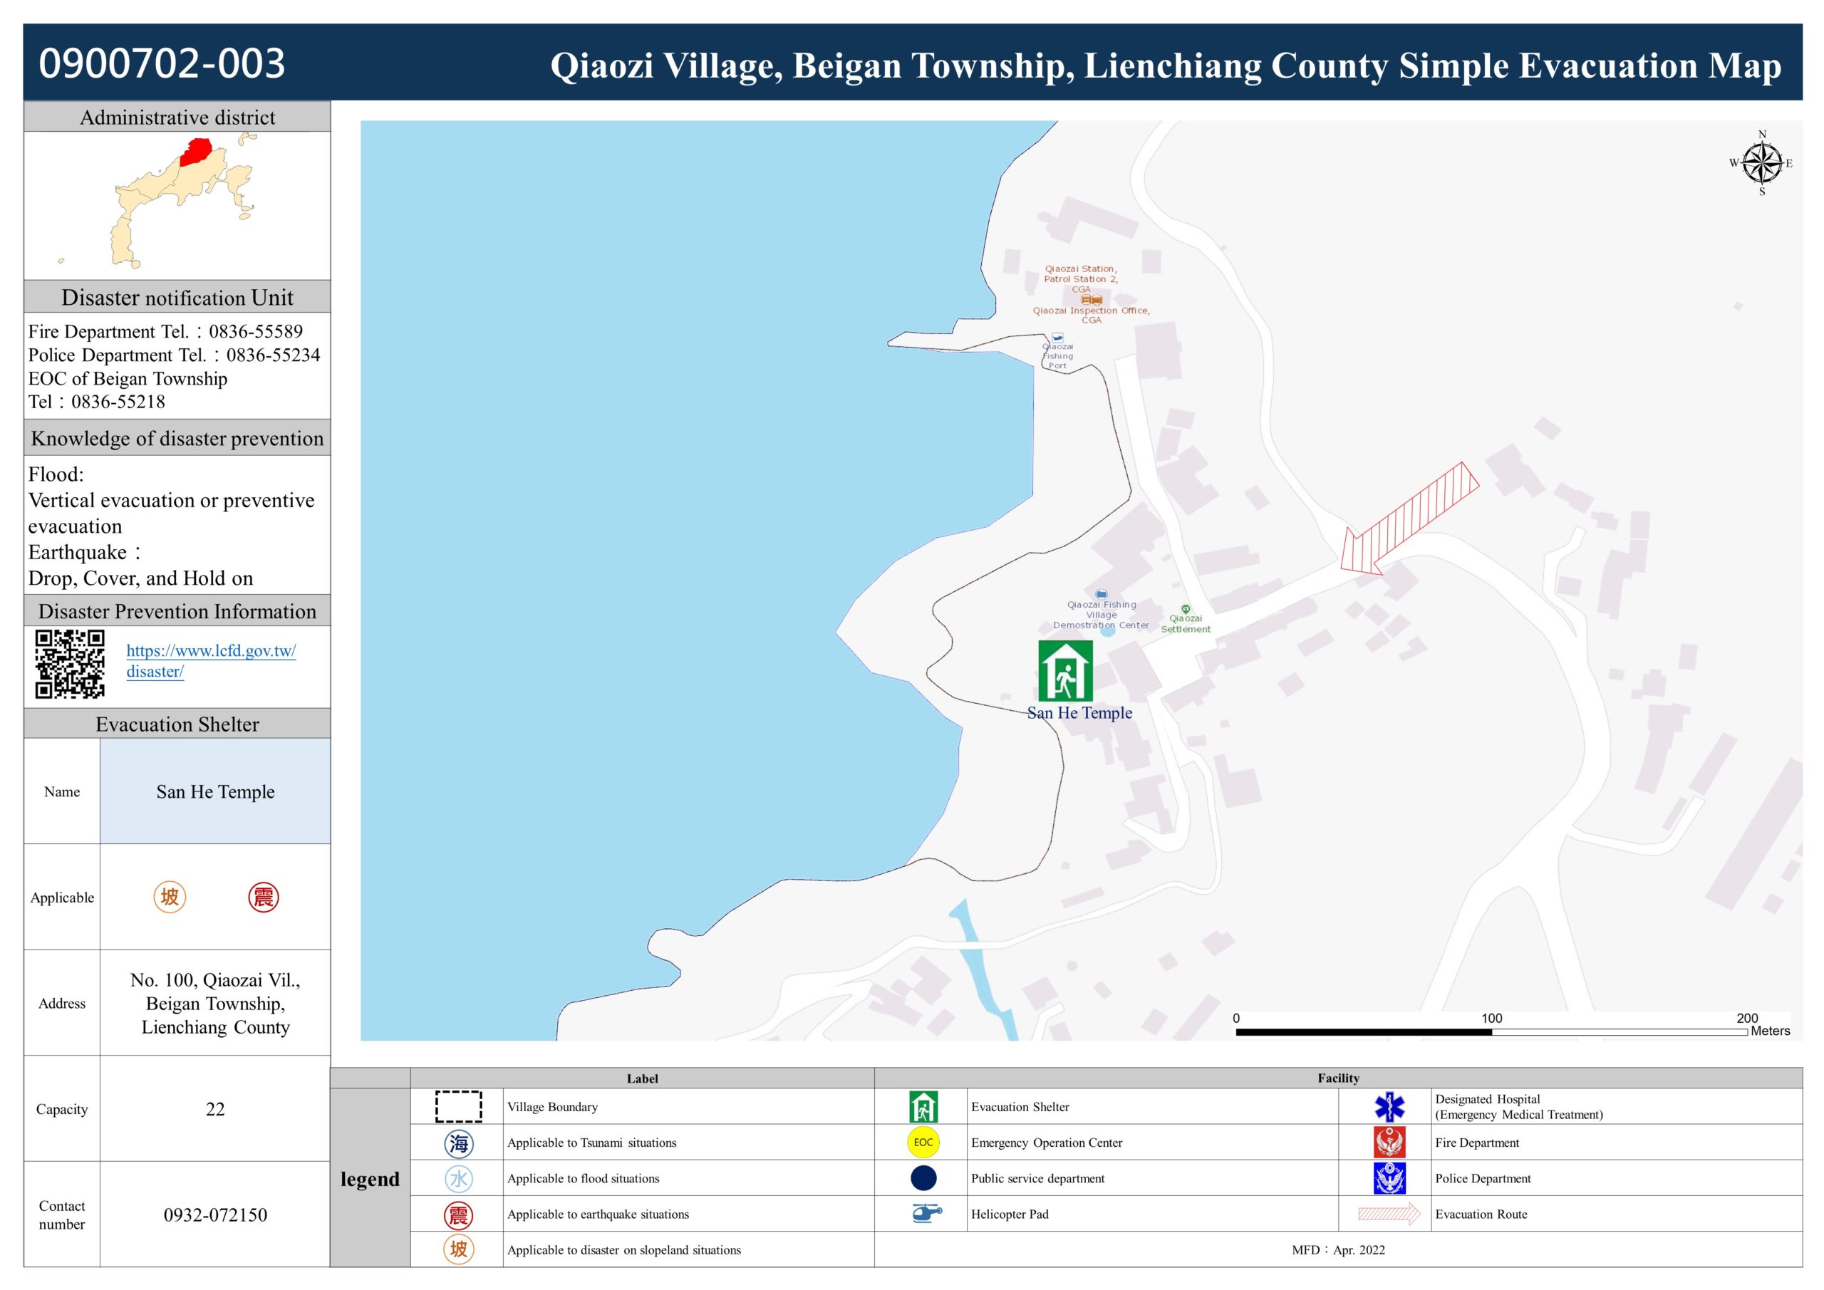Click the QR code for disaster information
This screenshot has height=1290, width=1824.
pyautogui.click(x=70, y=664)
